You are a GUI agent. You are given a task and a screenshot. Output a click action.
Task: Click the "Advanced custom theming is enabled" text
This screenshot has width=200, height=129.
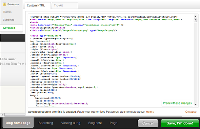point(52,112)
